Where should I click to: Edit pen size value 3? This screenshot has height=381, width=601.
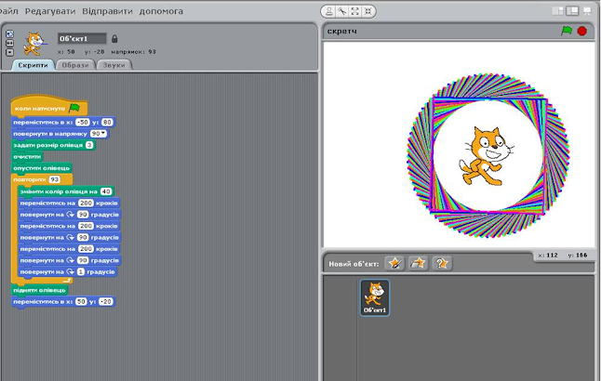89,145
